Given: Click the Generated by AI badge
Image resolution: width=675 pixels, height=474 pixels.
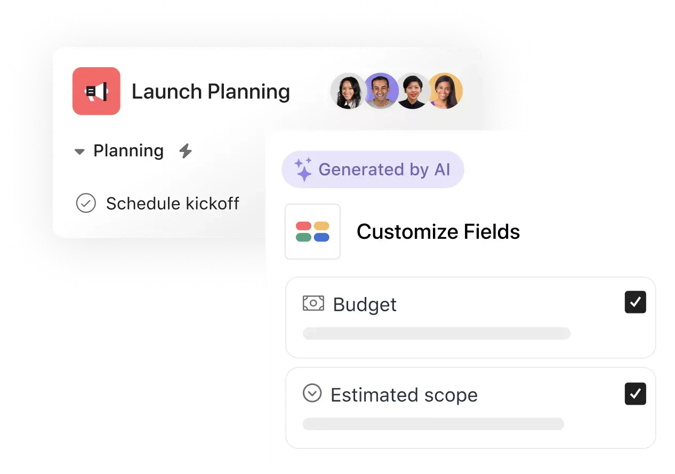Looking at the screenshot, I should tap(373, 169).
